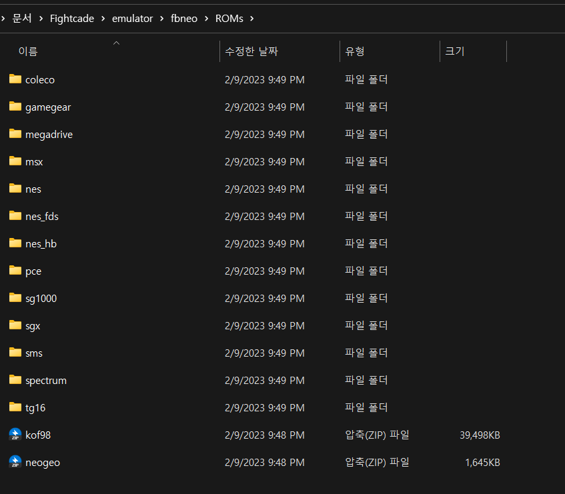565x494 pixels.
Task: Click the neogeo ZIP file icon
Action: click(x=15, y=461)
